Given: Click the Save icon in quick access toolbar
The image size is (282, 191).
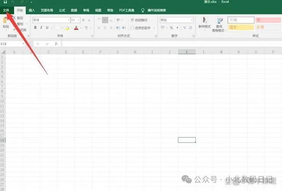Looking at the screenshot, I should pos(5,2).
